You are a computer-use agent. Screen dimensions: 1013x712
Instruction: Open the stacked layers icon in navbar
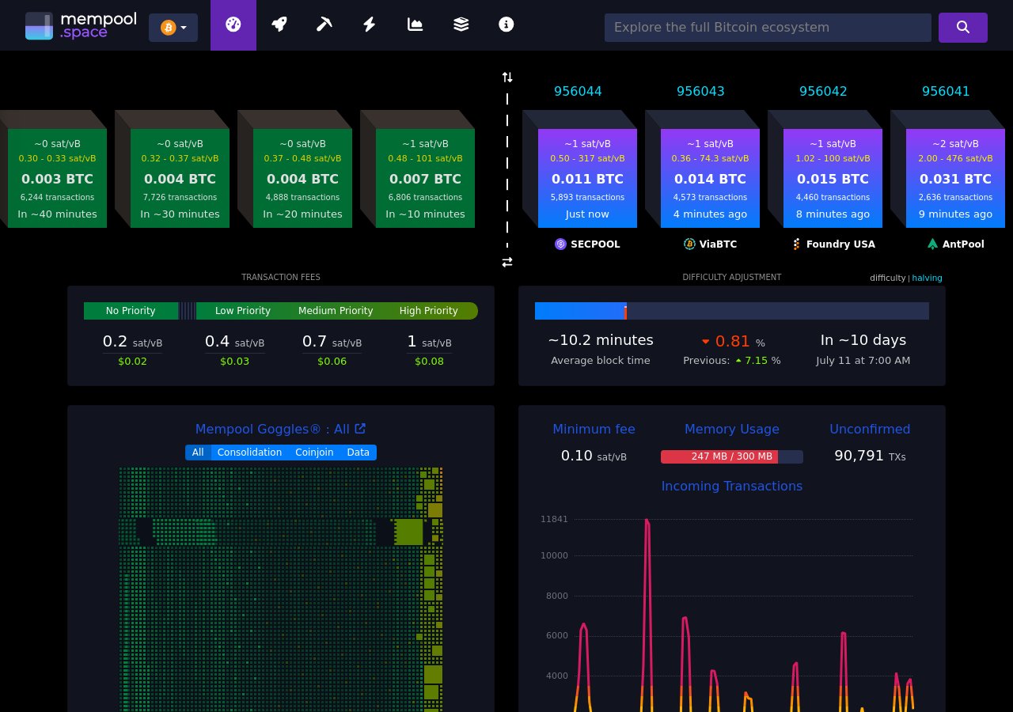pos(461,25)
